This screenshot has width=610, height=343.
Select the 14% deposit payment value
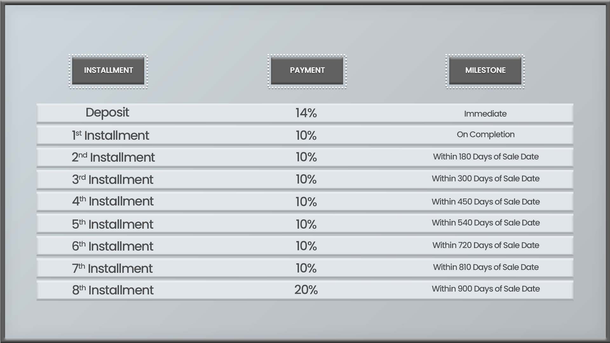point(306,113)
